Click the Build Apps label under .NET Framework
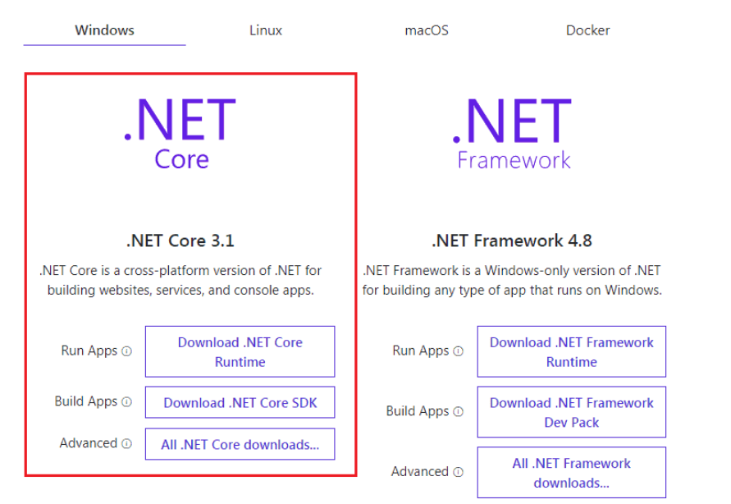Screen dimensions: 731x504 click(x=418, y=411)
